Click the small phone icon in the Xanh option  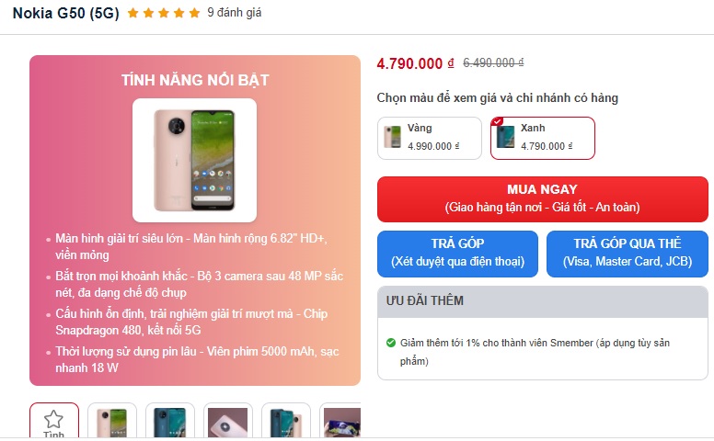point(505,137)
